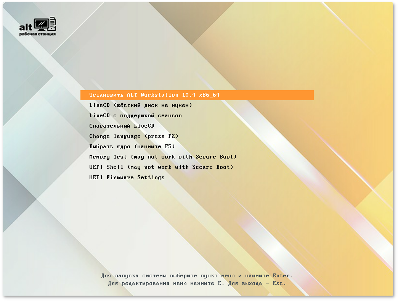This screenshot has height=301, width=398.
Task: Click the "рабочая станция" caption under logo
Action: 37,34
